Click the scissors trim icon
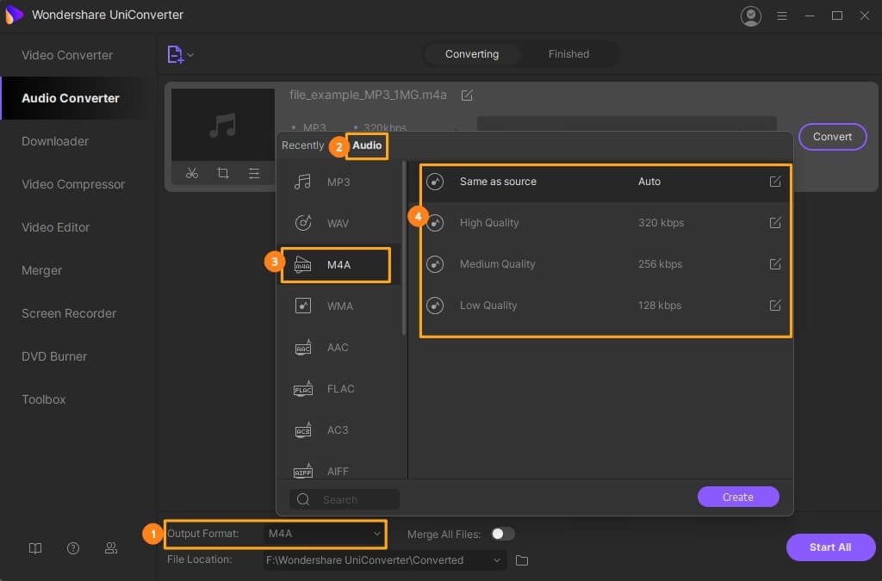 pyautogui.click(x=192, y=173)
